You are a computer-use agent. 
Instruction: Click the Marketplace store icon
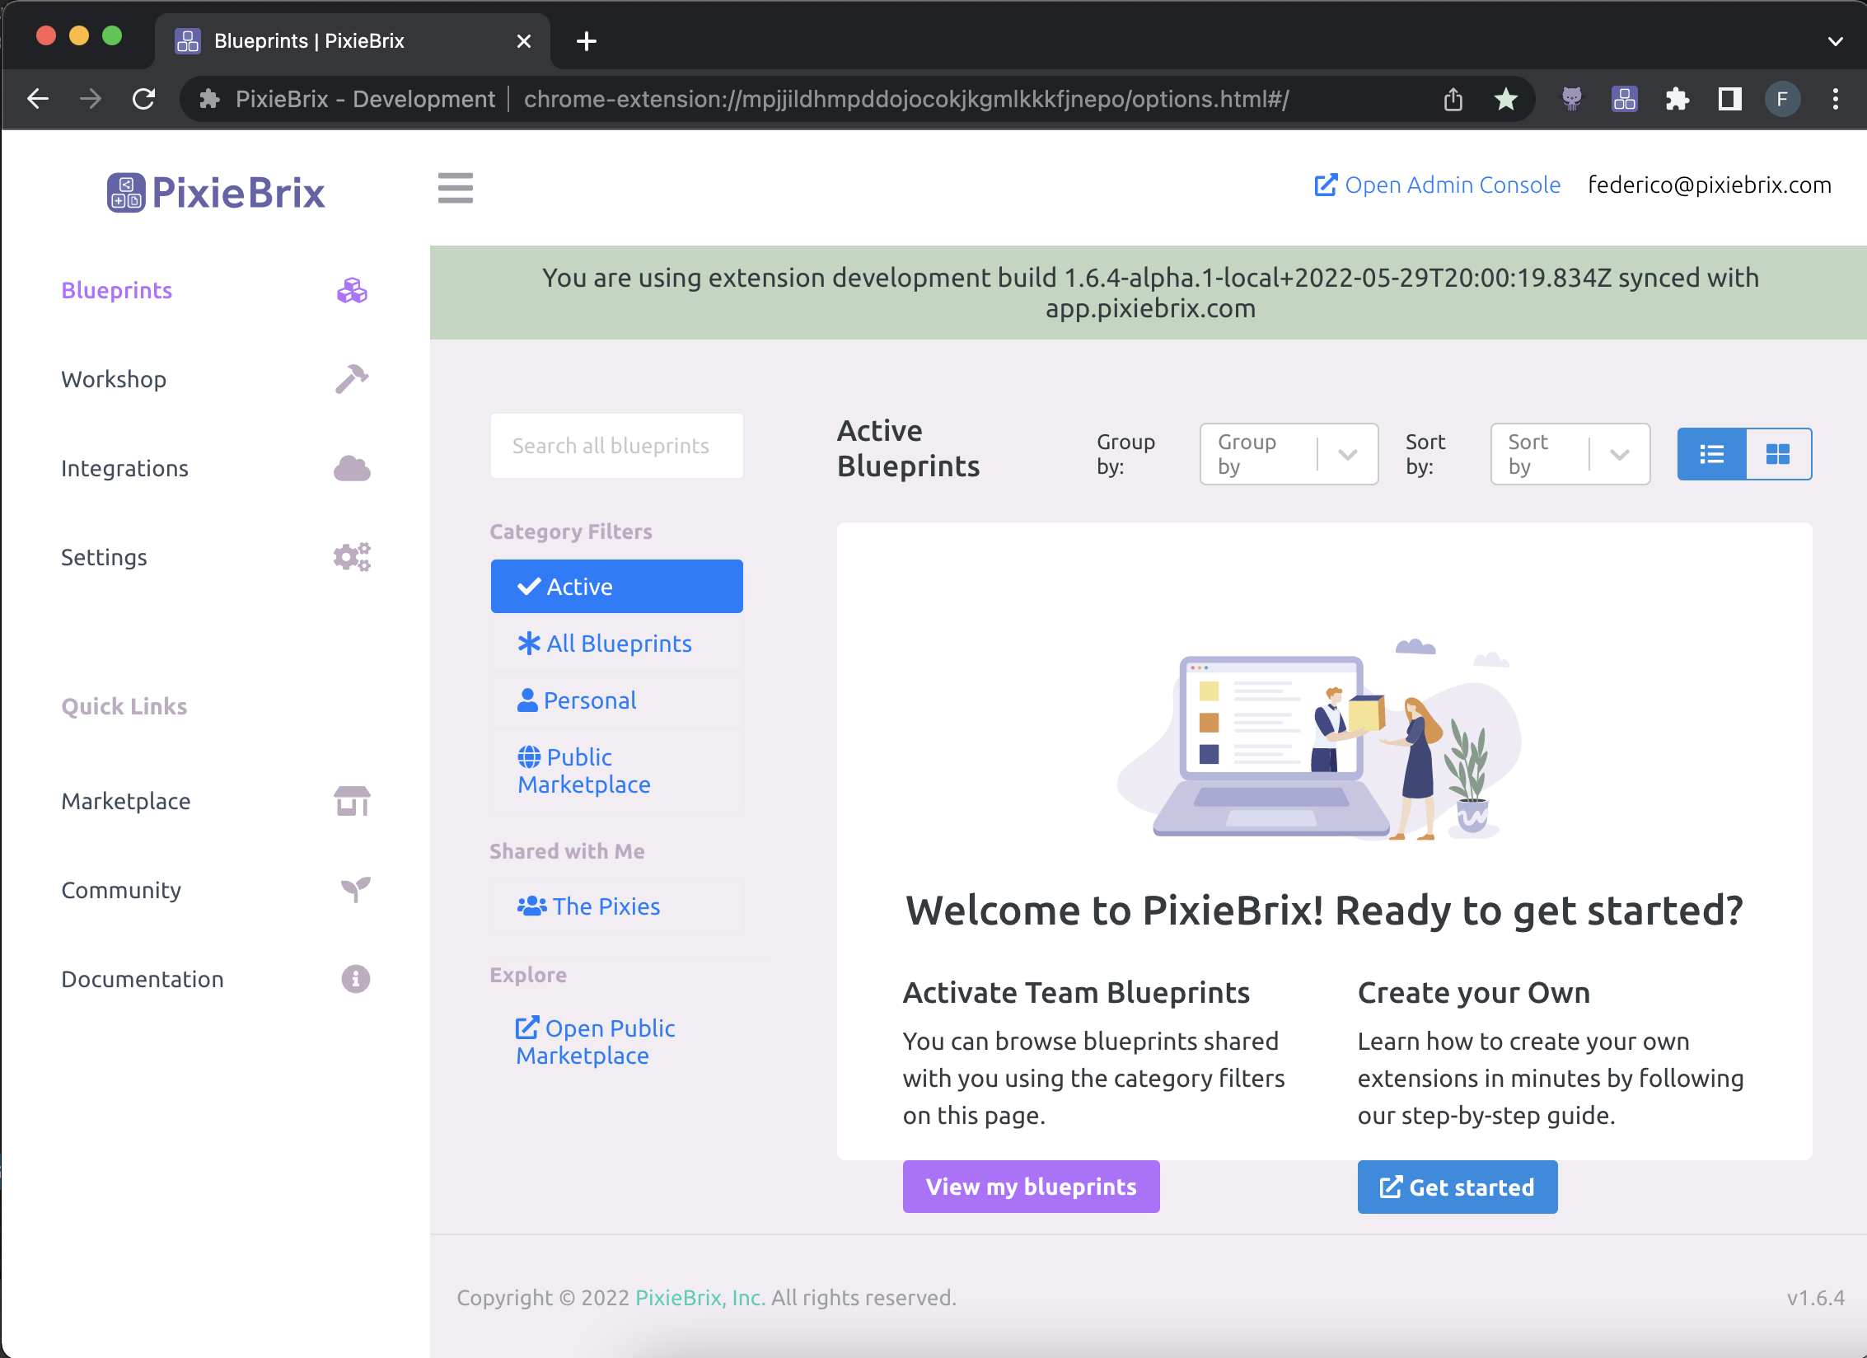click(x=352, y=801)
